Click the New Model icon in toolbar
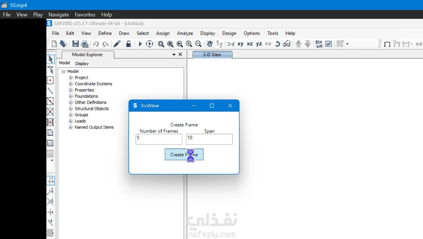The height and width of the screenshot is (239, 423). click(x=54, y=44)
